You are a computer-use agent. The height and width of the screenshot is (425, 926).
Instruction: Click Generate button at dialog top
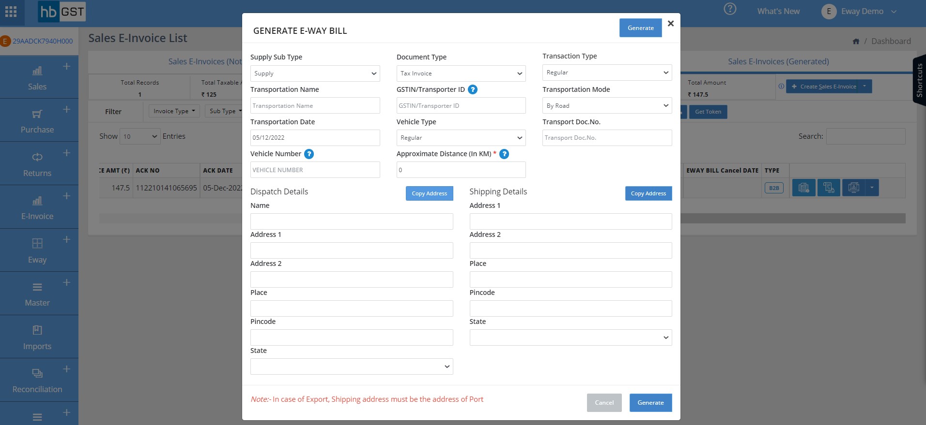641,28
